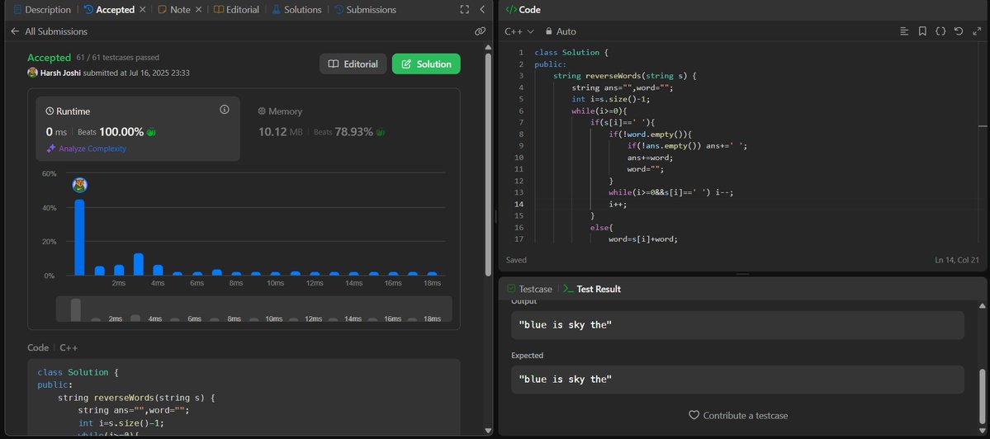Reset code with the undo arrow icon
The height and width of the screenshot is (439, 990).
pos(959,31)
